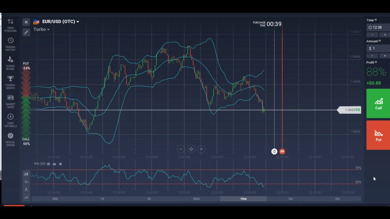Open the Leader Board
The width and height of the screenshot is (390, 219).
(x=10, y=63)
